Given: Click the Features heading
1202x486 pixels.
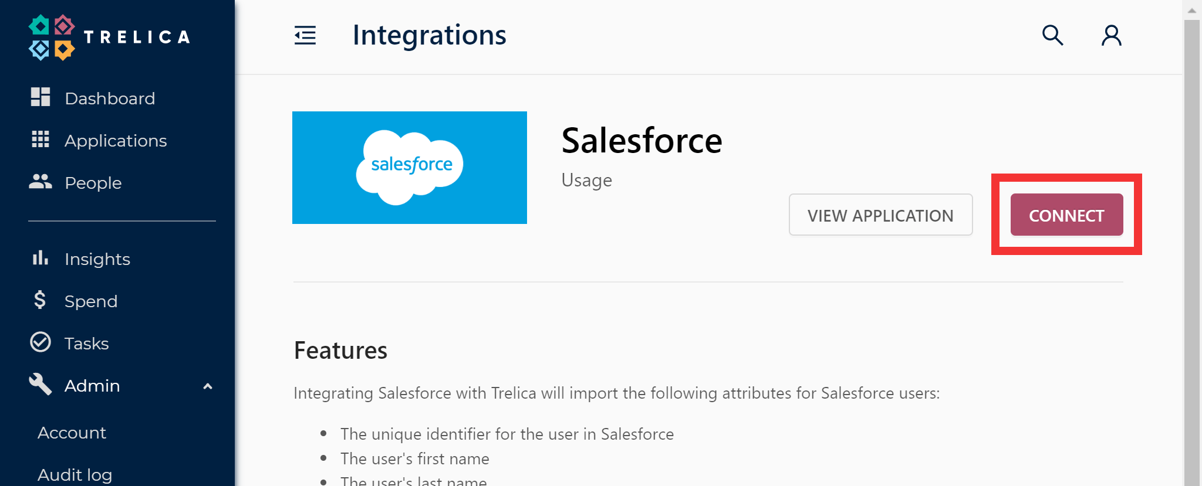Looking at the screenshot, I should [x=340, y=351].
